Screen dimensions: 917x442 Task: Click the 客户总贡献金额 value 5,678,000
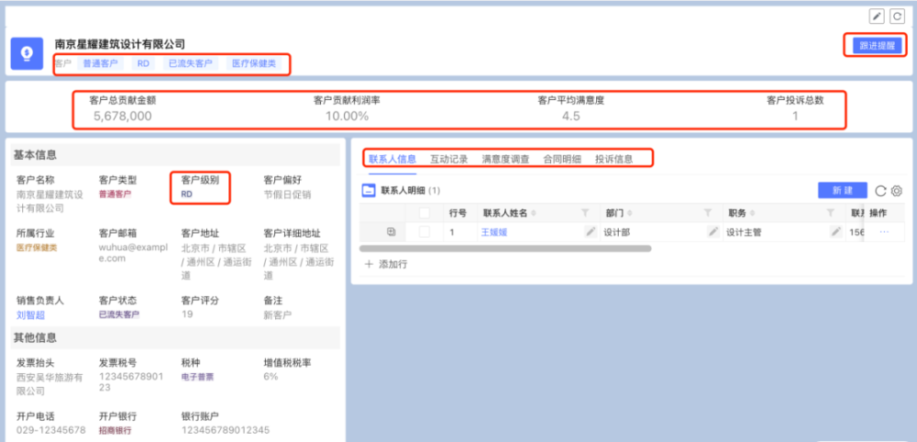coord(123,116)
